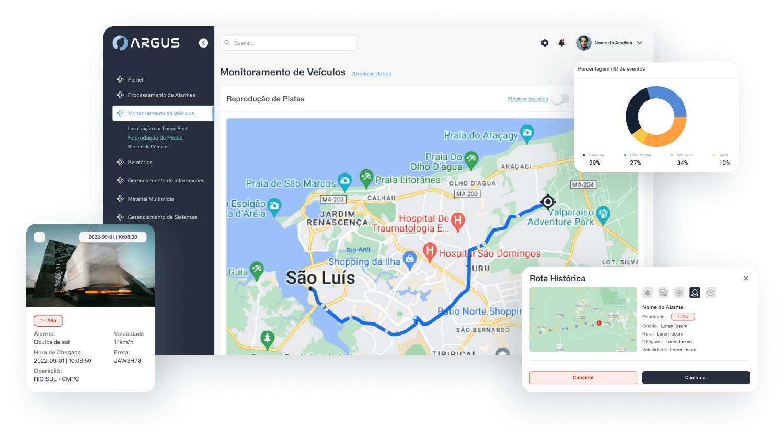Click the orange segment of donut chart
This screenshot has width=784, height=439.
click(x=670, y=136)
